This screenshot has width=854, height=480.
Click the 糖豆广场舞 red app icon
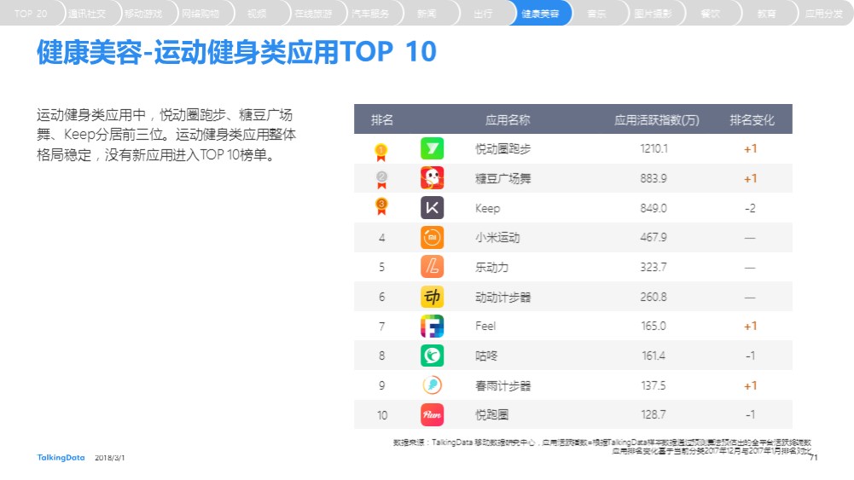click(x=432, y=178)
